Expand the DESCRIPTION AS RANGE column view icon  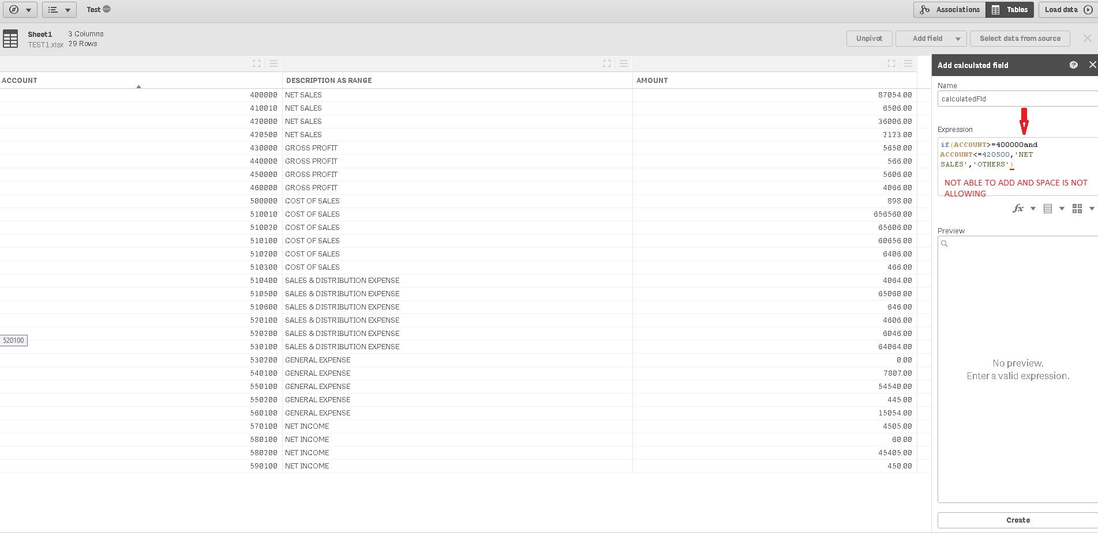607,63
